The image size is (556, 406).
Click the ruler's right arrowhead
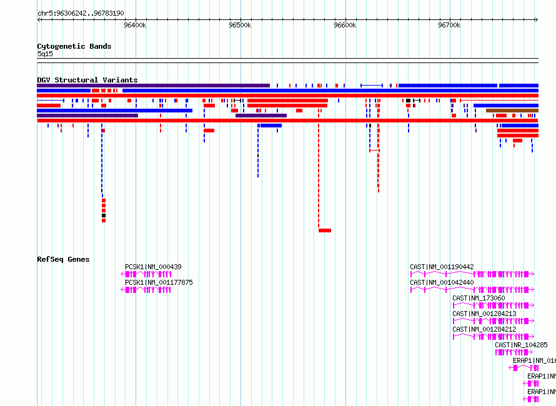coord(536,20)
